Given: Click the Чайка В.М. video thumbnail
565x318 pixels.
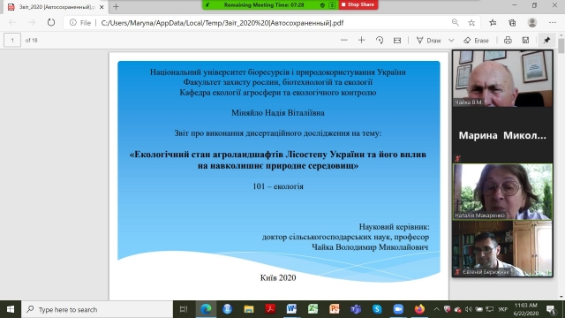Looking at the screenshot, I should coord(502,79).
